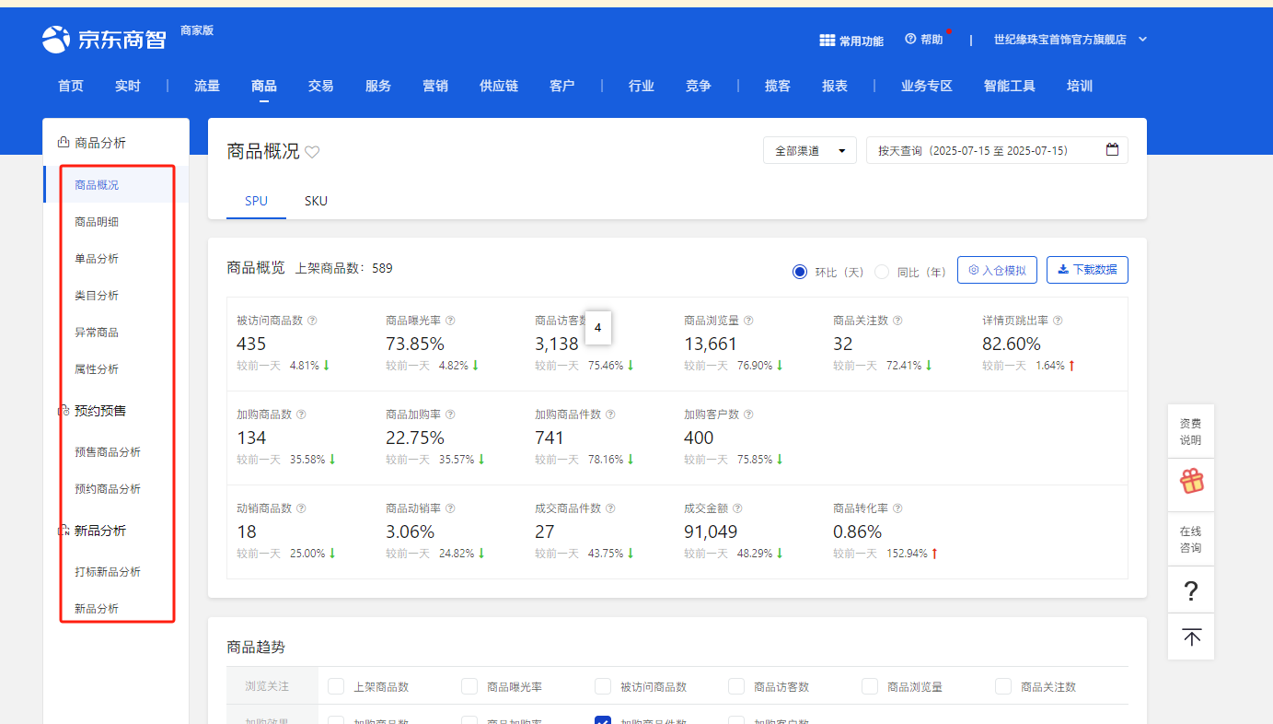Switch to the SKU tab

[x=316, y=201]
